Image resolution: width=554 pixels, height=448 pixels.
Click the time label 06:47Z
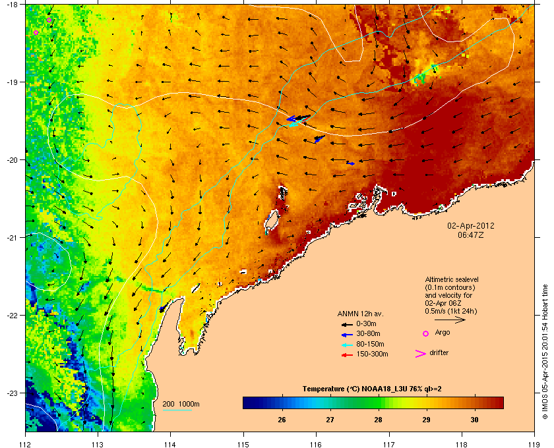coord(471,235)
